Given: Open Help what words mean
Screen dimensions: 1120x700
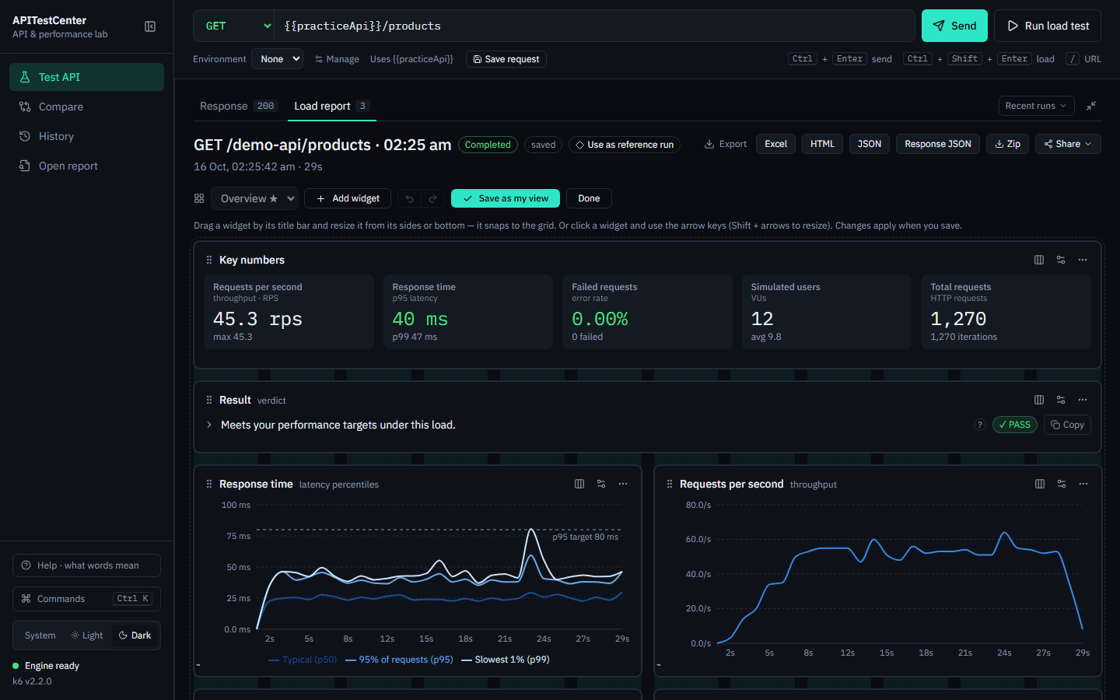Looking at the screenshot, I should (86, 565).
